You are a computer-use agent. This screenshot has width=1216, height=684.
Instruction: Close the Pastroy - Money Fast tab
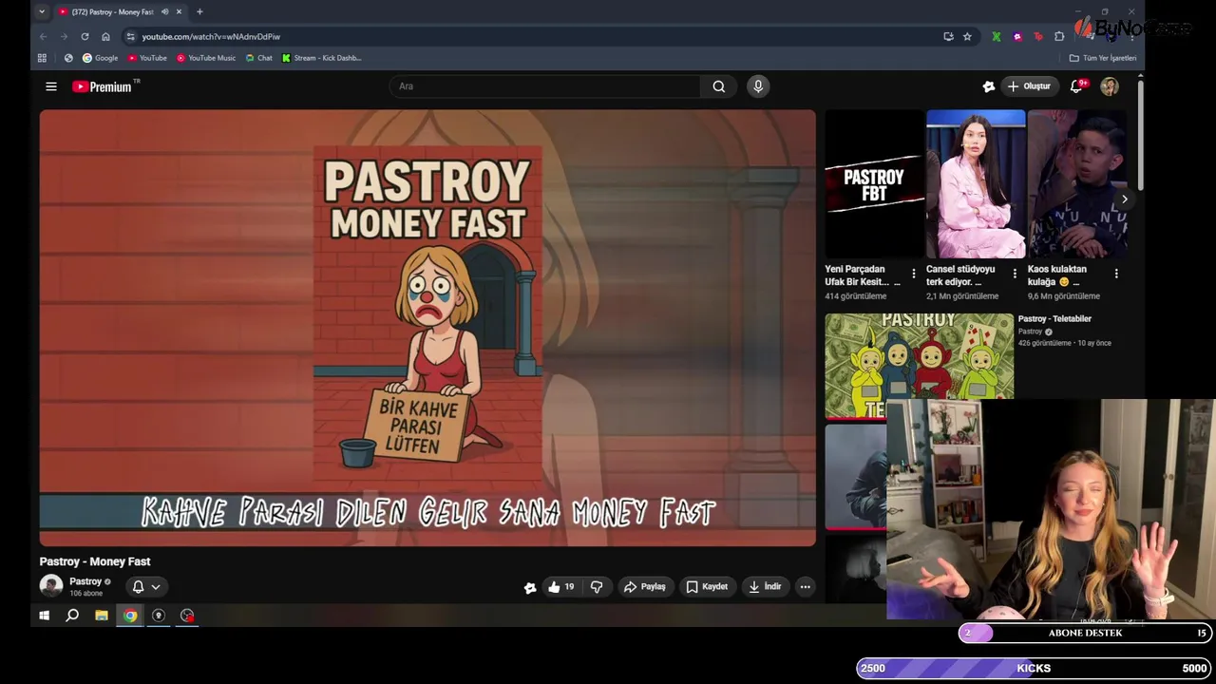pos(179,11)
